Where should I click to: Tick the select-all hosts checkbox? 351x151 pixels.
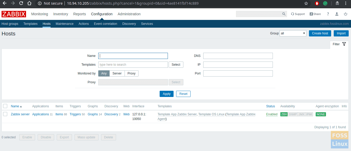5,106
